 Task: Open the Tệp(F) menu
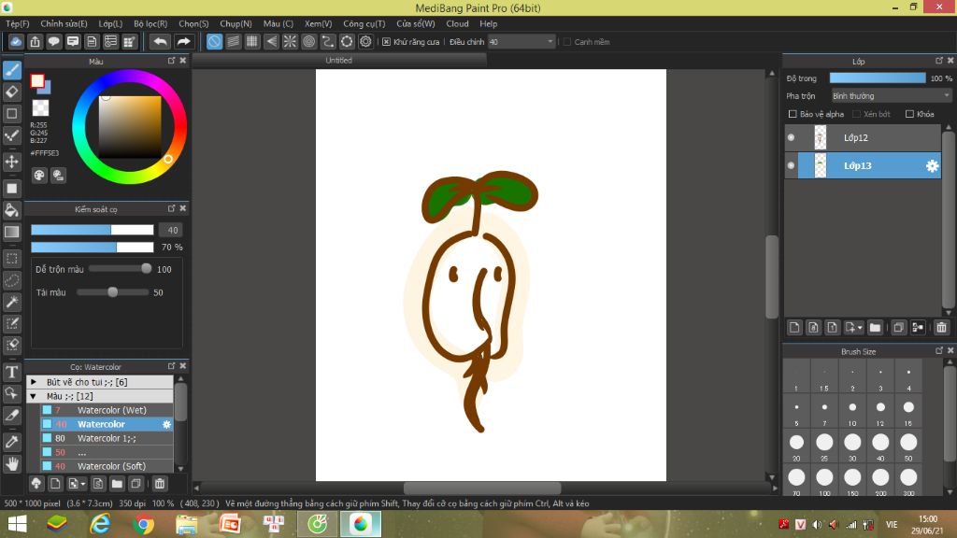coord(18,23)
